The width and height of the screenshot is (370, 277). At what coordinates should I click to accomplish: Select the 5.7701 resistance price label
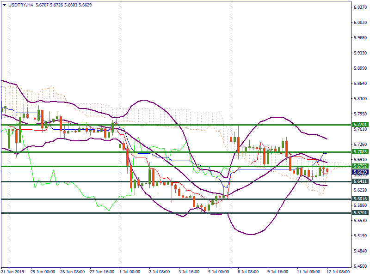(x=360, y=125)
